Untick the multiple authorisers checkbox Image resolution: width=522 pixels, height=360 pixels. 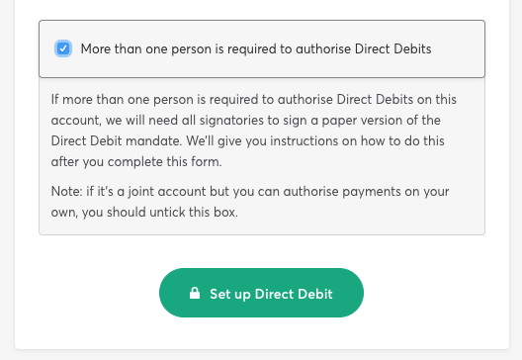63,48
